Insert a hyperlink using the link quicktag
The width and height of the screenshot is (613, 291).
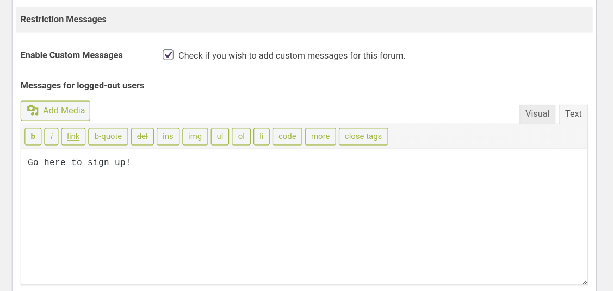click(73, 136)
